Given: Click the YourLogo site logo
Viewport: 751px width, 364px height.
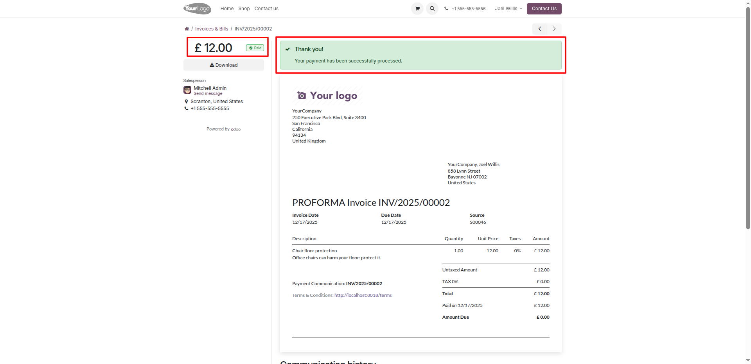Looking at the screenshot, I should 197,9.
